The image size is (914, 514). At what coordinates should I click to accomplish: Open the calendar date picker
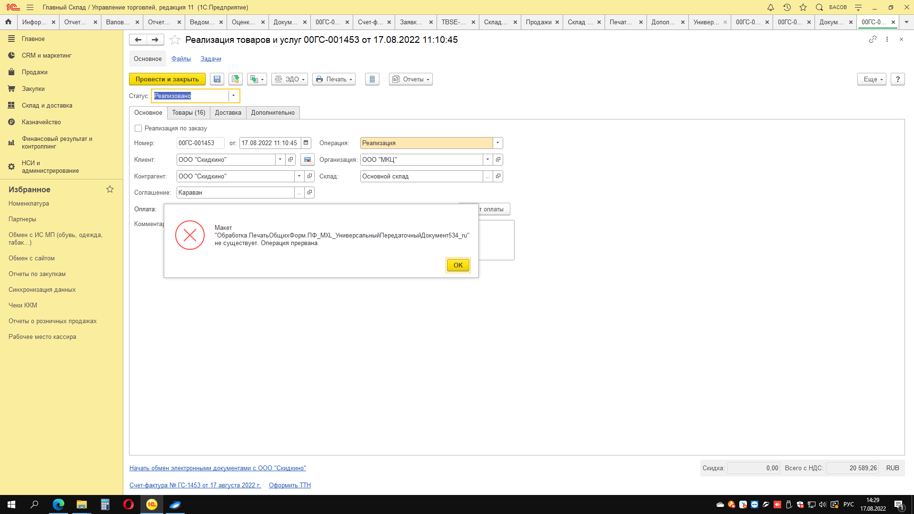click(306, 143)
